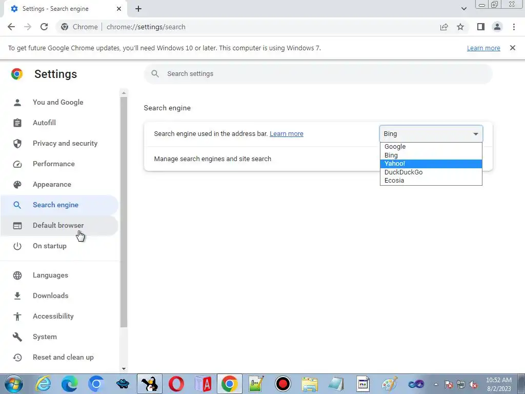Open the Windows Start menu

coord(13,384)
